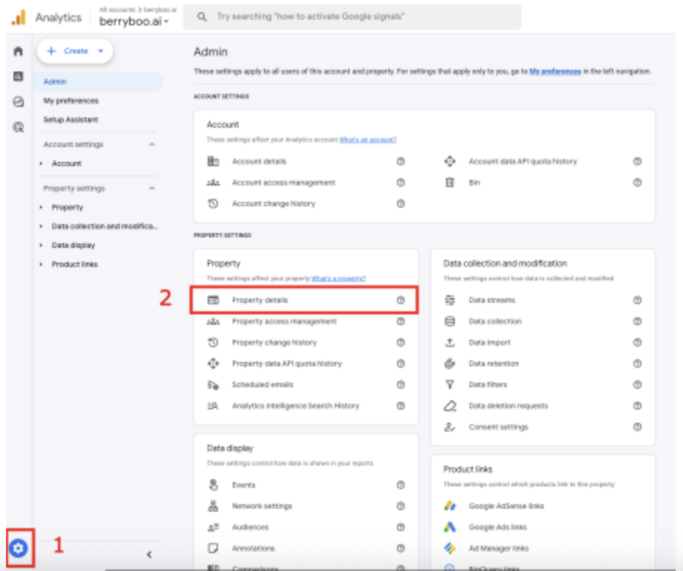The width and height of the screenshot is (683, 571).
Task: Open the Create dropdown button
Action: pos(74,52)
